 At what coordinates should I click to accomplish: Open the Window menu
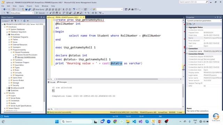coord(45,6)
